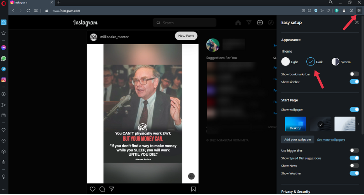Toggle Show wallpaper switch
The image size is (364, 195).
tap(355, 110)
